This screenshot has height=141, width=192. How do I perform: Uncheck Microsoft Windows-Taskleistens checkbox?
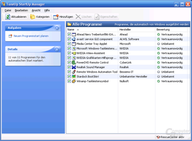69,48
